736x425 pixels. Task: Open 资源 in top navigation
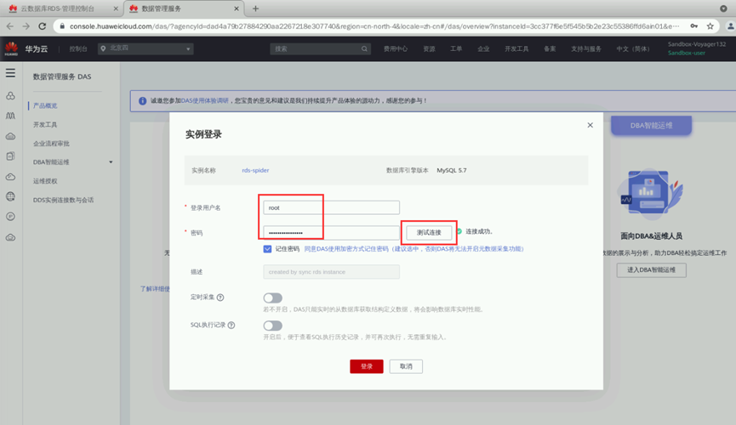[x=429, y=48]
